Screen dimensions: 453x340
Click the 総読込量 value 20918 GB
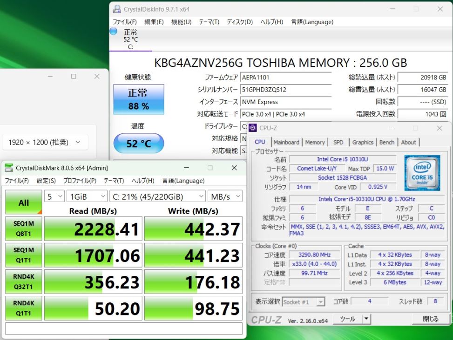point(423,77)
